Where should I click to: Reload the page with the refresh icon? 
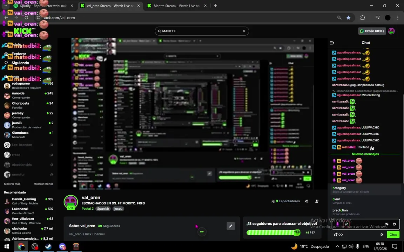point(26,18)
